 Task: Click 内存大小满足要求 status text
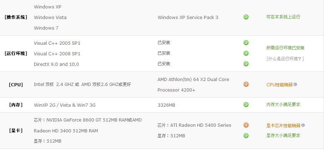283,105
